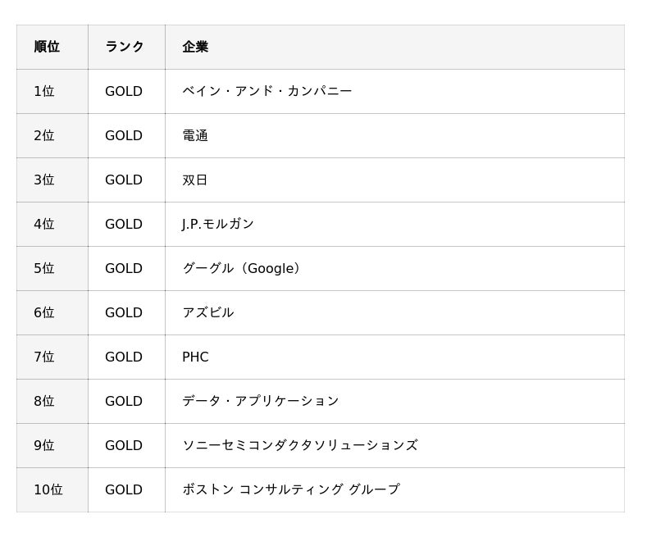The width and height of the screenshot is (656, 537).
Task: Click the 8位 rank cell
Action: point(44,401)
